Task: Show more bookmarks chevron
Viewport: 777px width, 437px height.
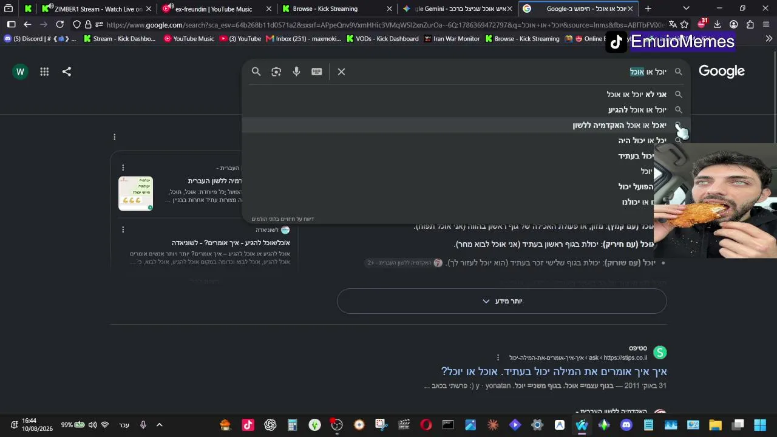Action: click(x=769, y=39)
